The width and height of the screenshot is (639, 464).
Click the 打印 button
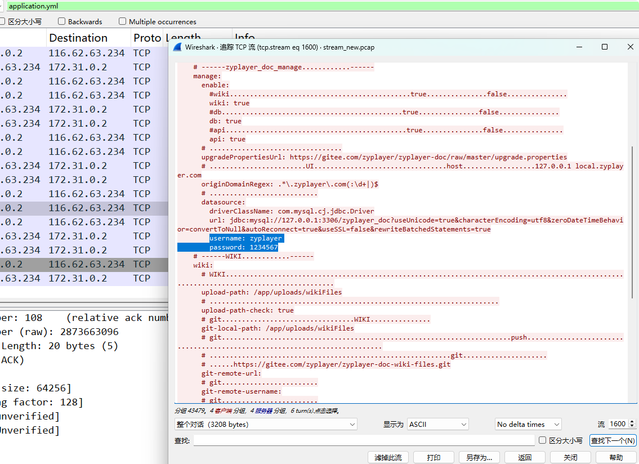tap(434, 457)
